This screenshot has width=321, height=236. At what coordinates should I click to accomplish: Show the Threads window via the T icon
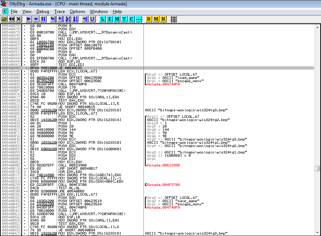(124, 19)
